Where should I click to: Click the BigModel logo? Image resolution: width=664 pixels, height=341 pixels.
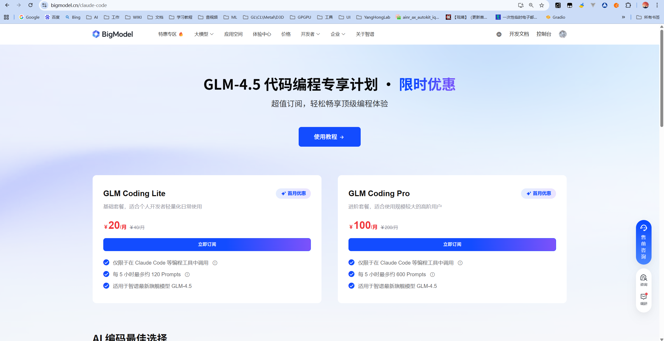(x=113, y=34)
